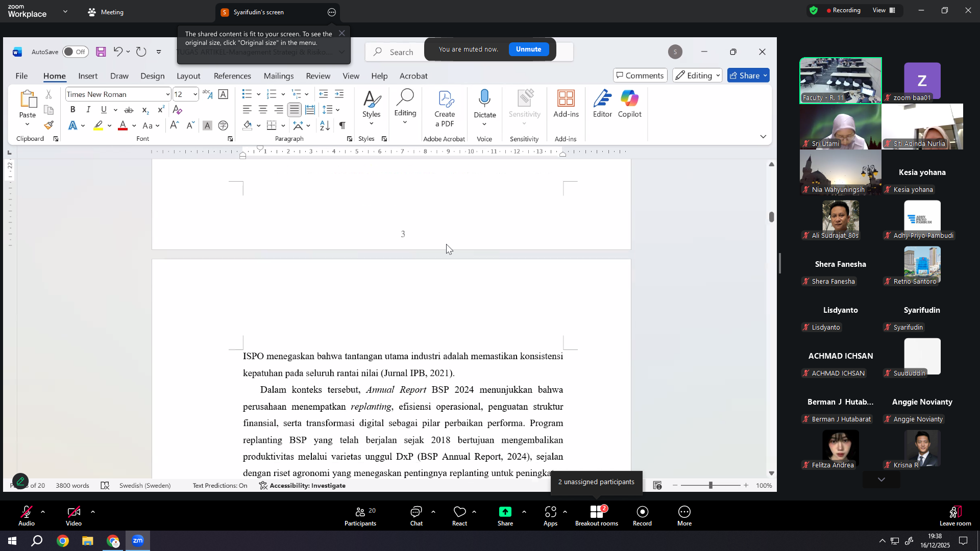Toggle Show/Hide paragraph marks

tap(342, 126)
